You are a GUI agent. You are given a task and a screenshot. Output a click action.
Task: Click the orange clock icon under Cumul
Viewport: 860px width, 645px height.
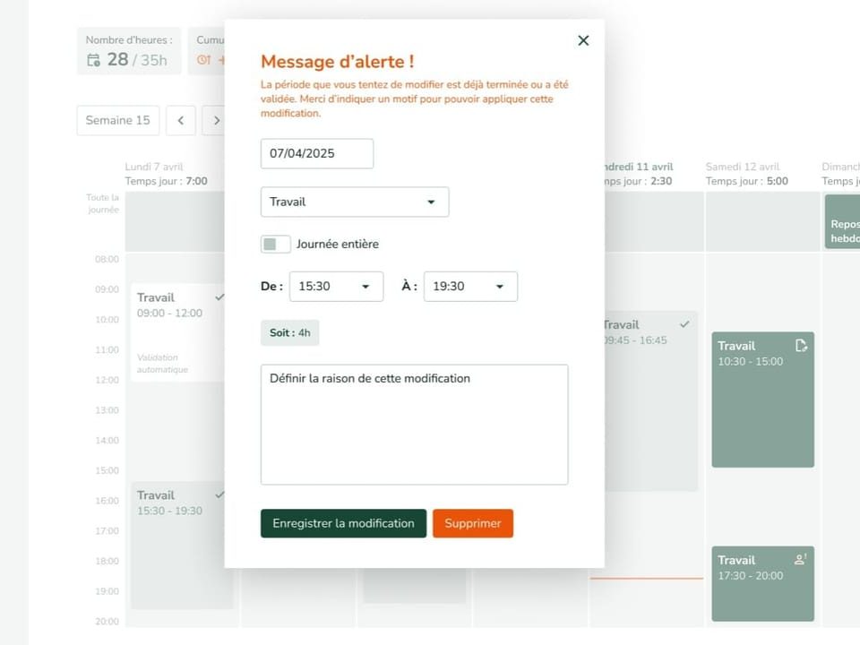click(x=203, y=60)
